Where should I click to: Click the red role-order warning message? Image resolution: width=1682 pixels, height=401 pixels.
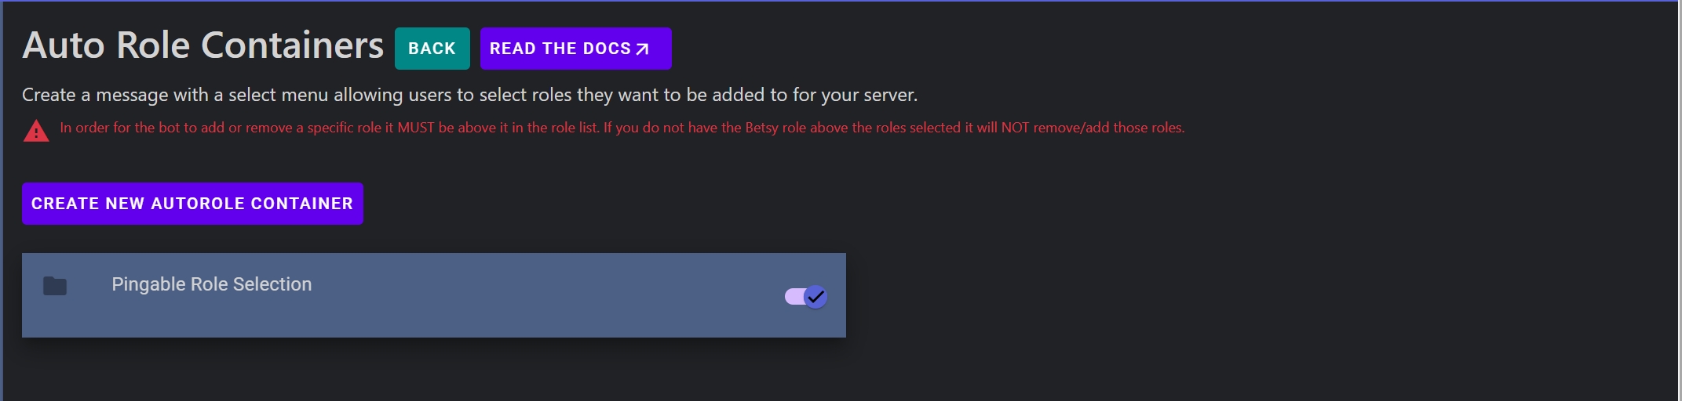(622, 128)
